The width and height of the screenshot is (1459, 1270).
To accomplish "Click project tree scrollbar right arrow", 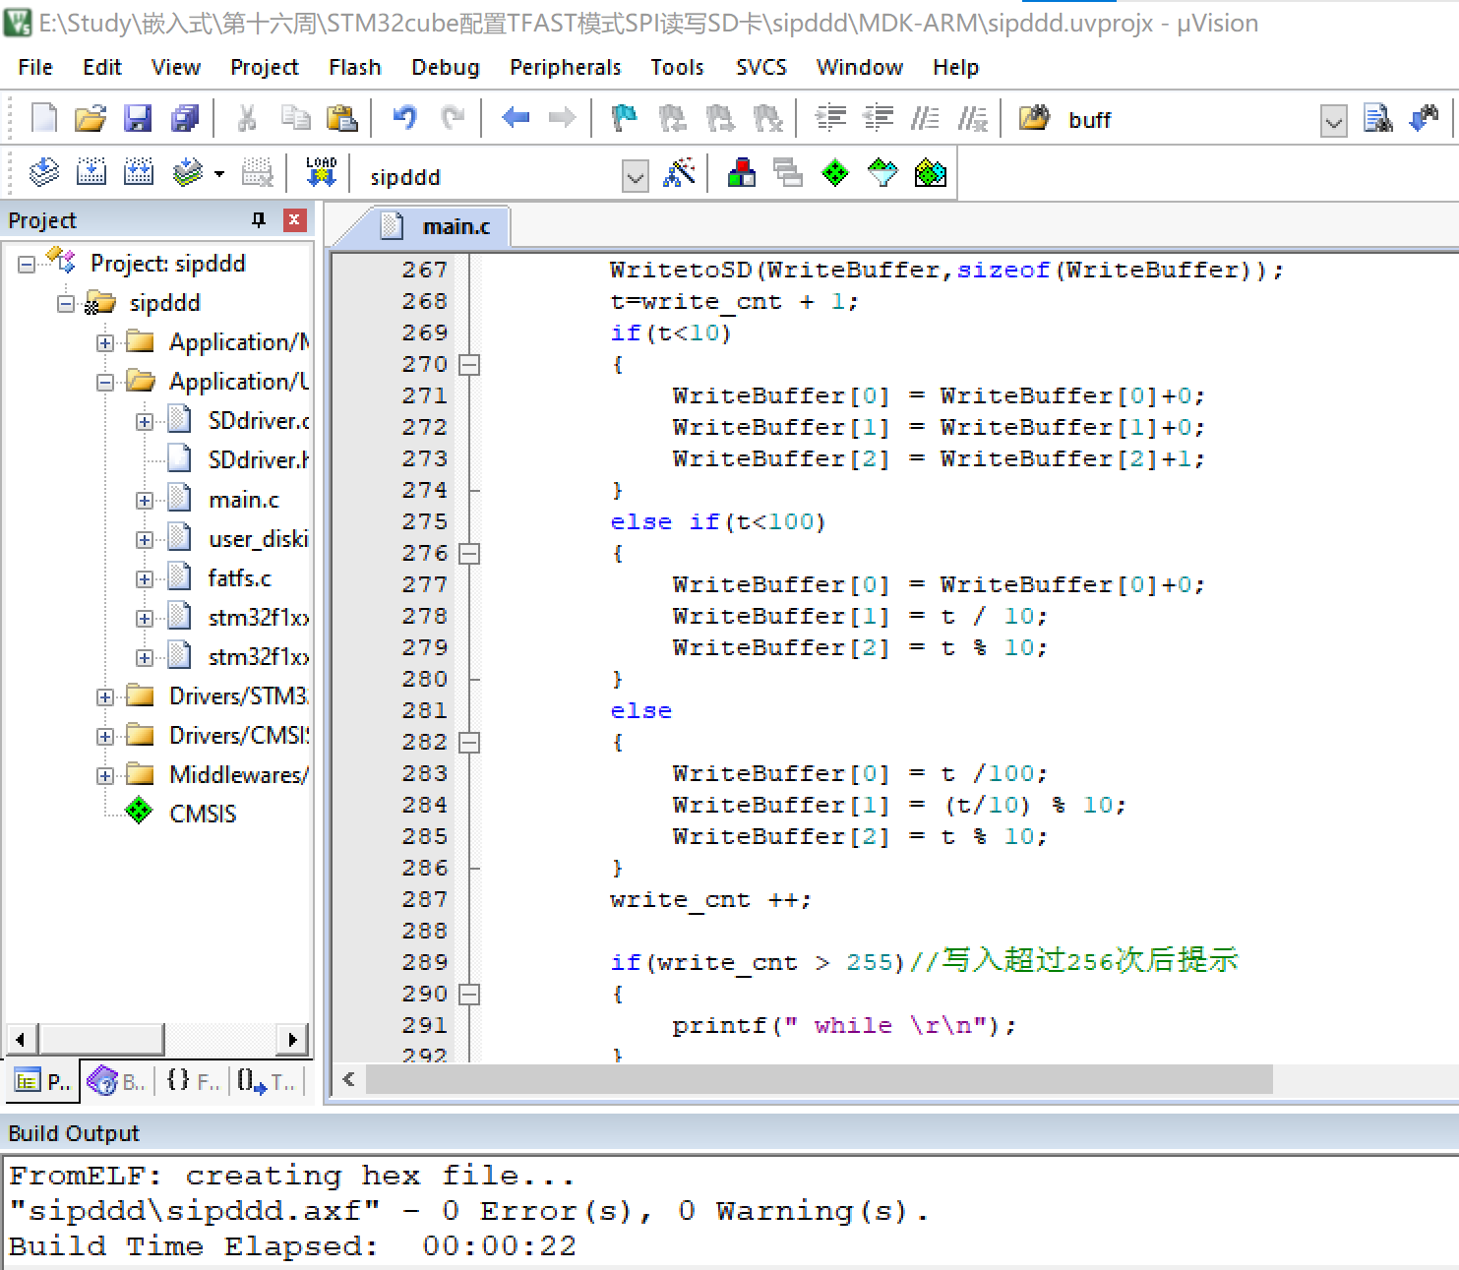I will (292, 1039).
